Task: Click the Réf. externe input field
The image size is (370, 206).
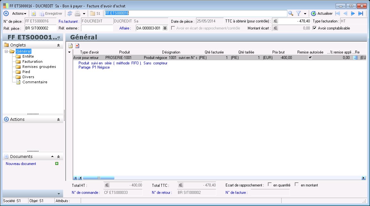Action: point(97,28)
